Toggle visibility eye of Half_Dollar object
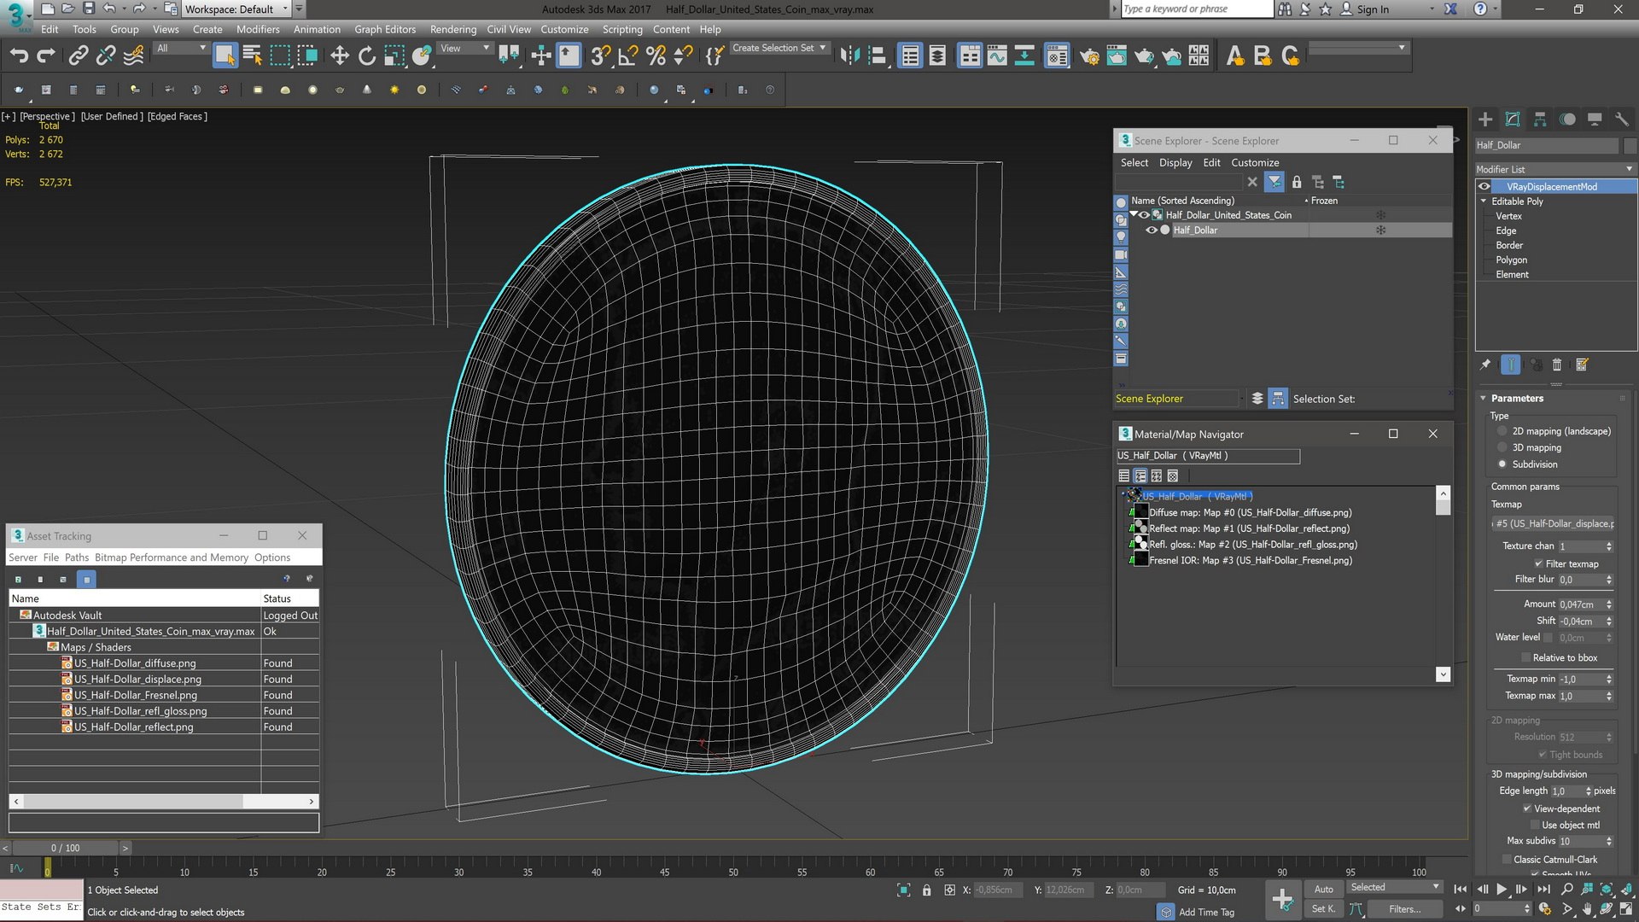 pos(1151,230)
